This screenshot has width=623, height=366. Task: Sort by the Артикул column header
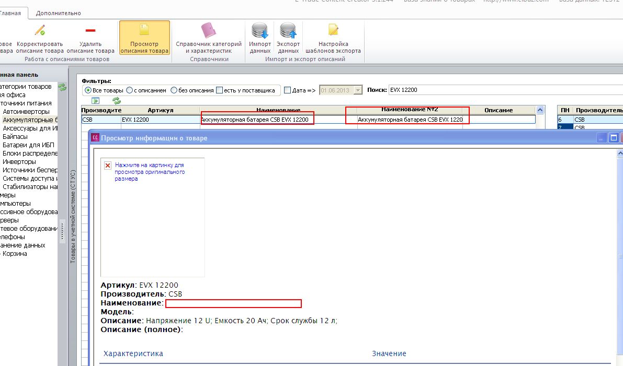(161, 110)
